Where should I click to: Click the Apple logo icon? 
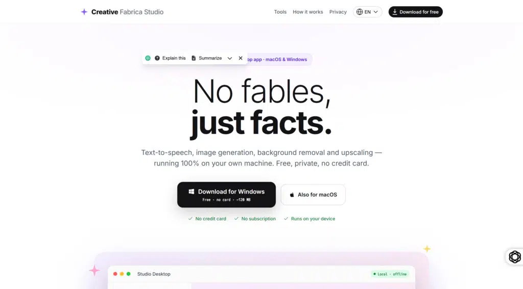[x=292, y=195]
